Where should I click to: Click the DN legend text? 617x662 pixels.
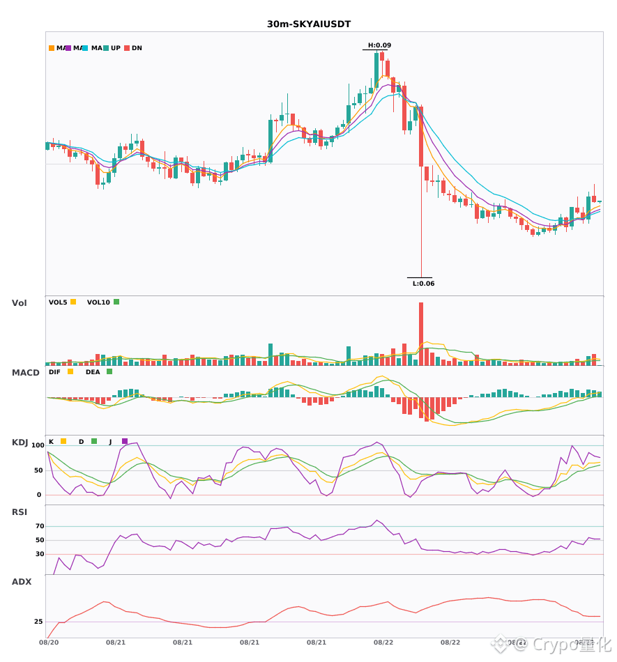click(137, 48)
